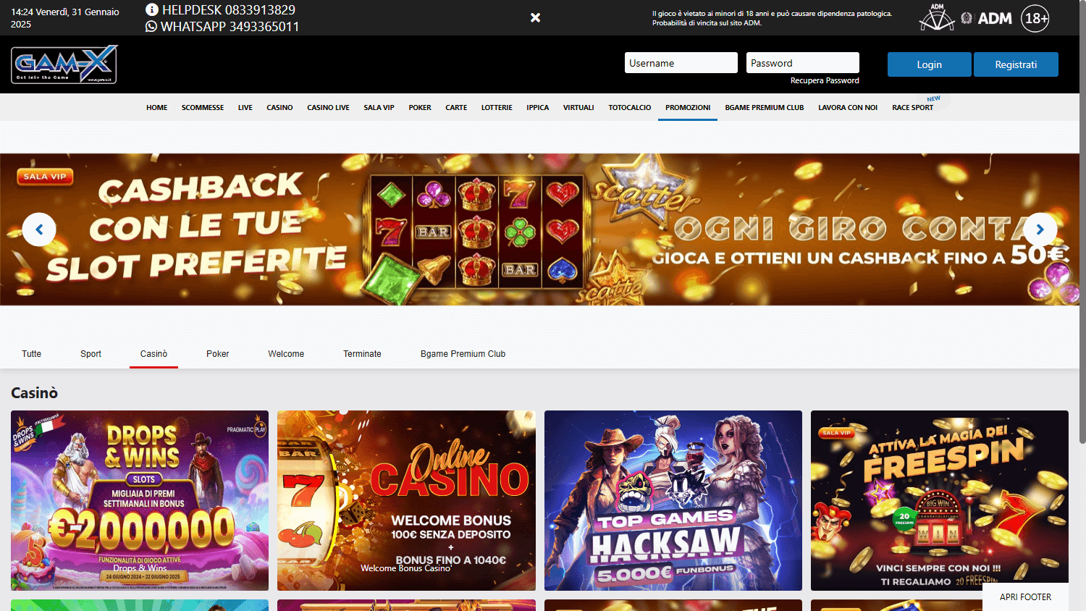Click the Login button
Screen dimensions: 1086x611
(929, 64)
